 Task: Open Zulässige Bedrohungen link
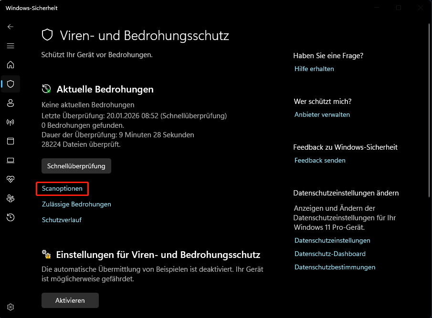(x=76, y=204)
